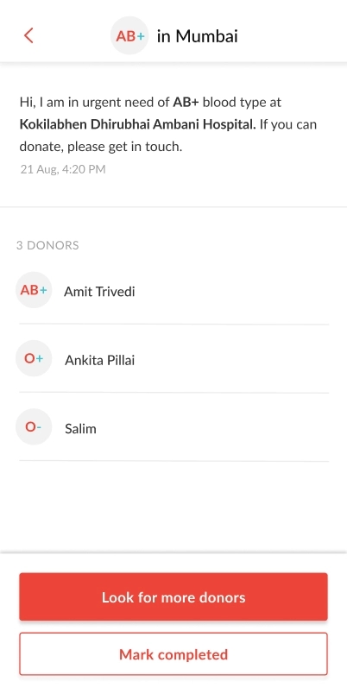The image size is (347, 694).
Task: Click Mark completed button
Action: click(173, 654)
